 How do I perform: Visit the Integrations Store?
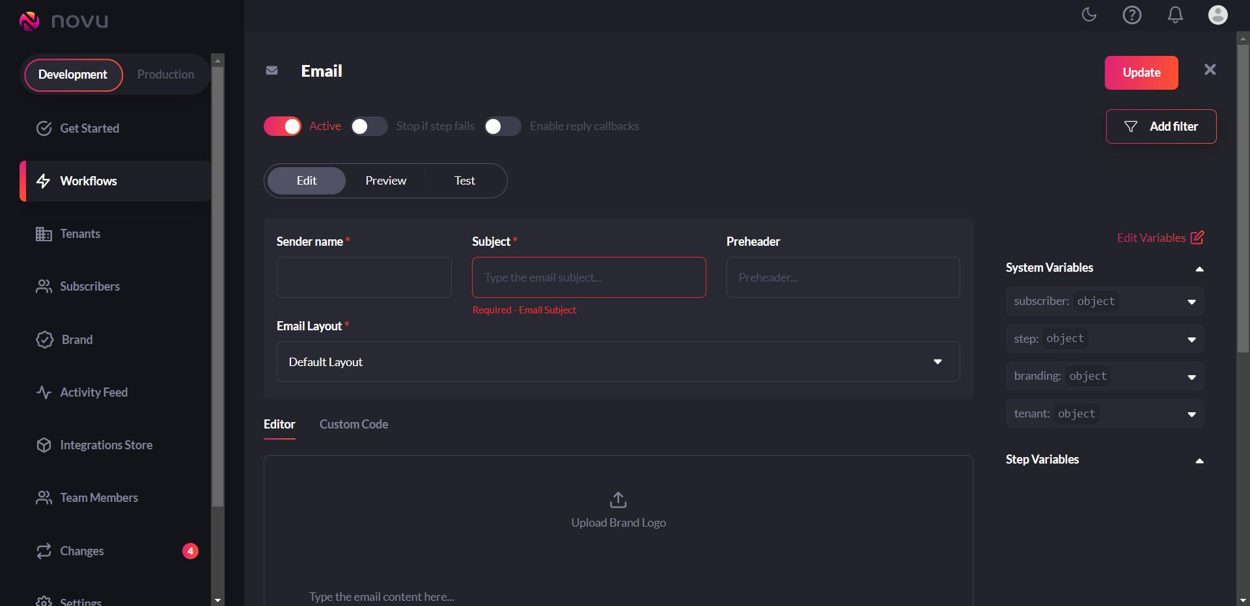[x=106, y=445]
